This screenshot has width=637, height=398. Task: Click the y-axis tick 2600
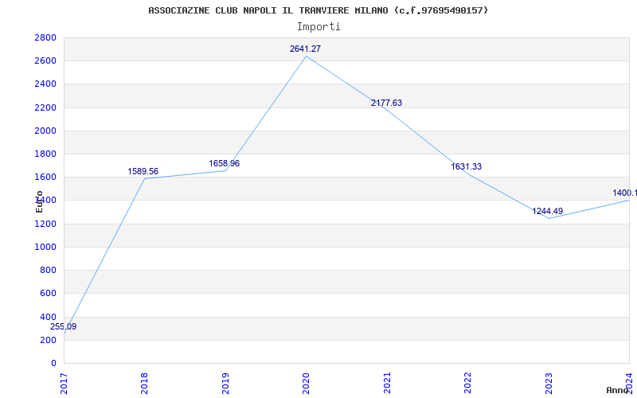pos(45,61)
